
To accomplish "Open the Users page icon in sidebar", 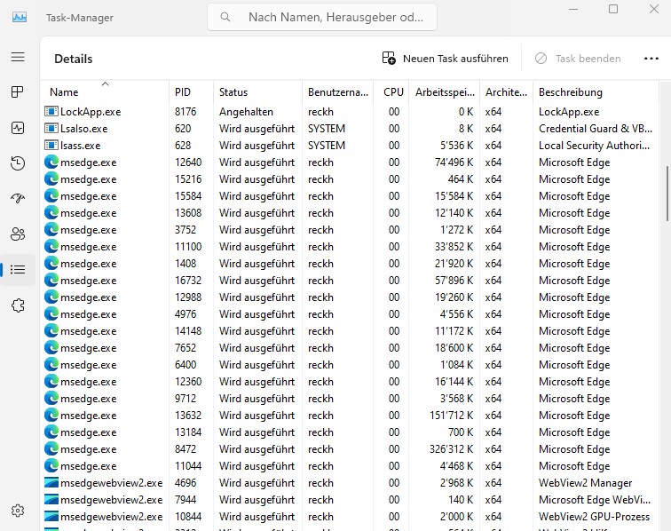I will tap(18, 234).
